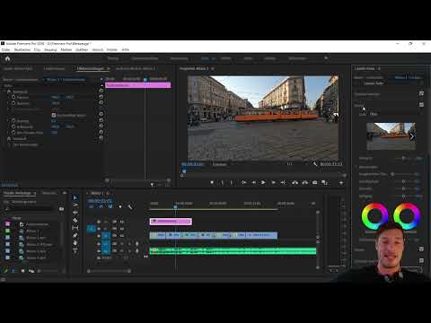
Task: Select the Type tool
Action: [x=75, y=250]
